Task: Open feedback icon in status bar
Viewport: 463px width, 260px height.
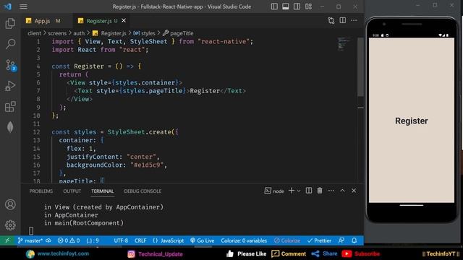Action: [x=341, y=240]
